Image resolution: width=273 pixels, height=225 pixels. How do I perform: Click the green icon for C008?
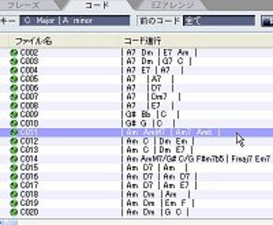[x=14, y=106]
